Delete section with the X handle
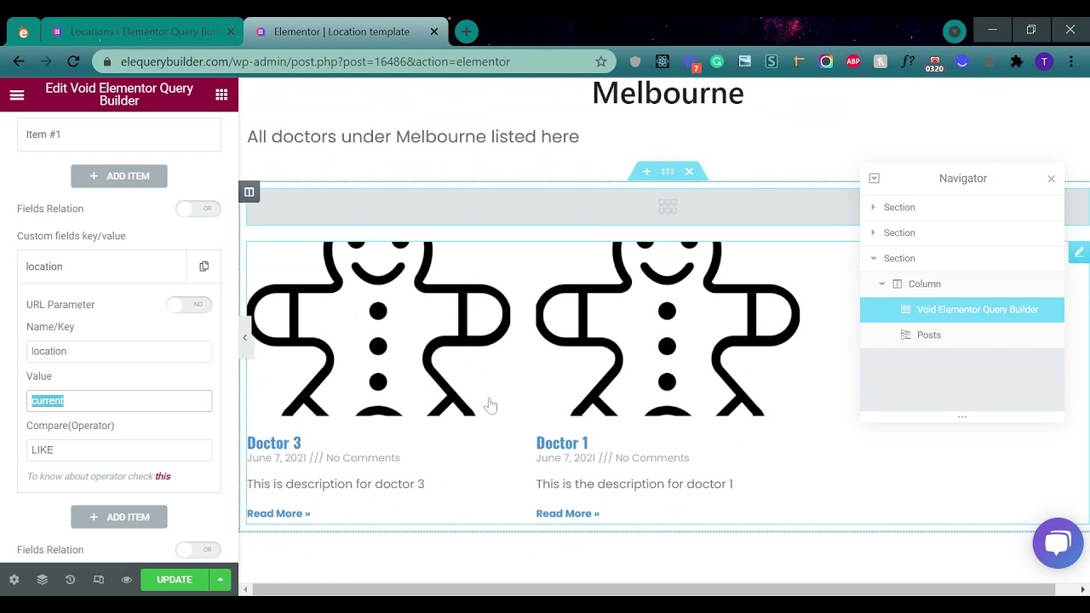This screenshot has width=1090, height=613. pyautogui.click(x=689, y=171)
